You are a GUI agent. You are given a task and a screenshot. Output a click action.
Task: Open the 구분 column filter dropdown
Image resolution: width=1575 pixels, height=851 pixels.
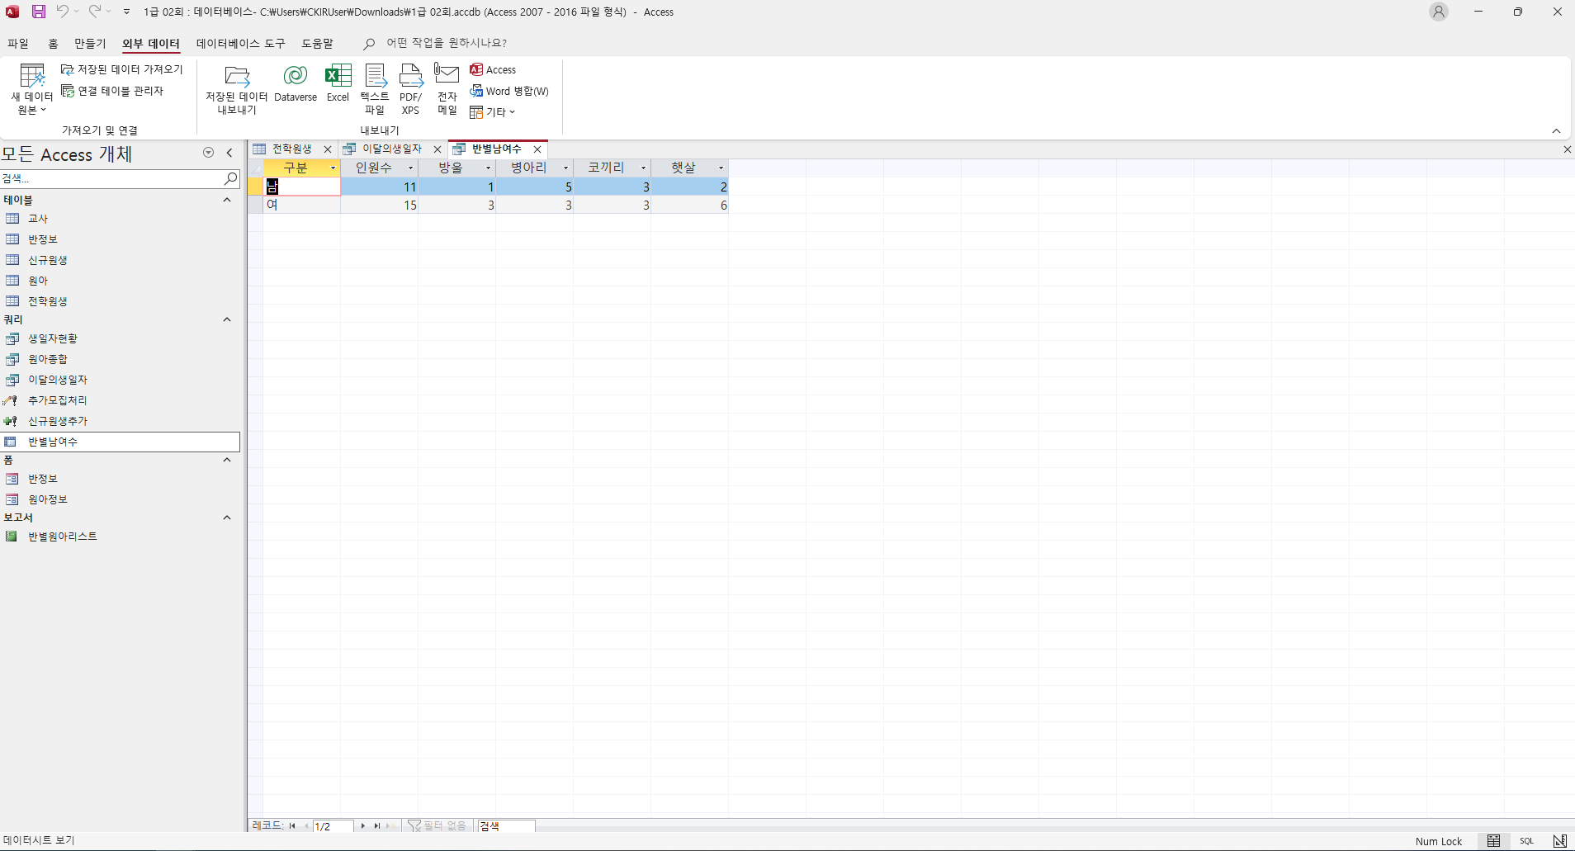pyautogui.click(x=333, y=168)
